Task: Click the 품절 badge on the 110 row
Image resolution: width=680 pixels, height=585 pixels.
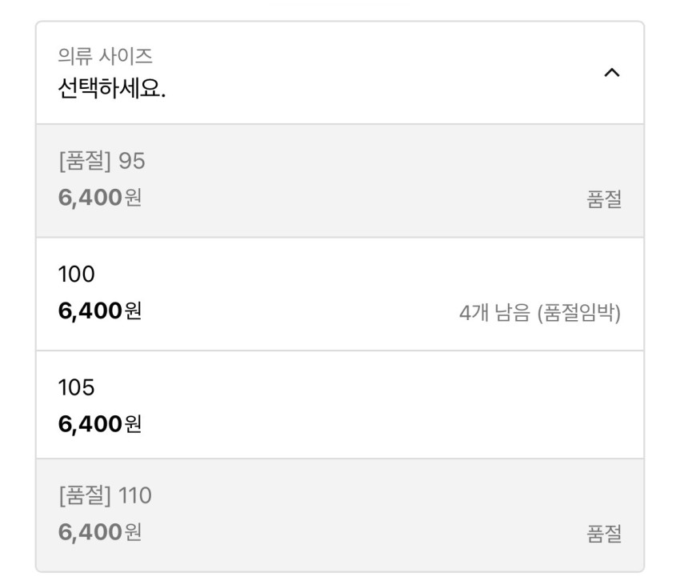Action: [604, 534]
